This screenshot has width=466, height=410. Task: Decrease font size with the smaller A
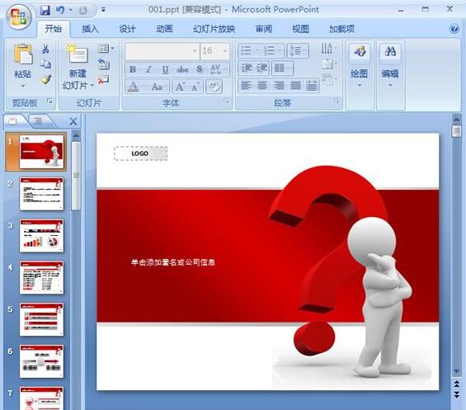(x=195, y=87)
